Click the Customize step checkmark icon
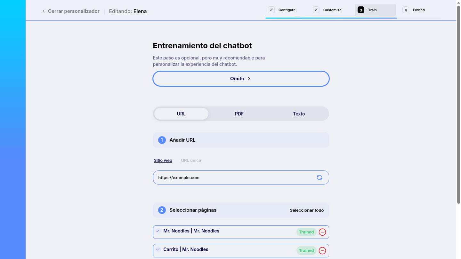 [x=316, y=10]
